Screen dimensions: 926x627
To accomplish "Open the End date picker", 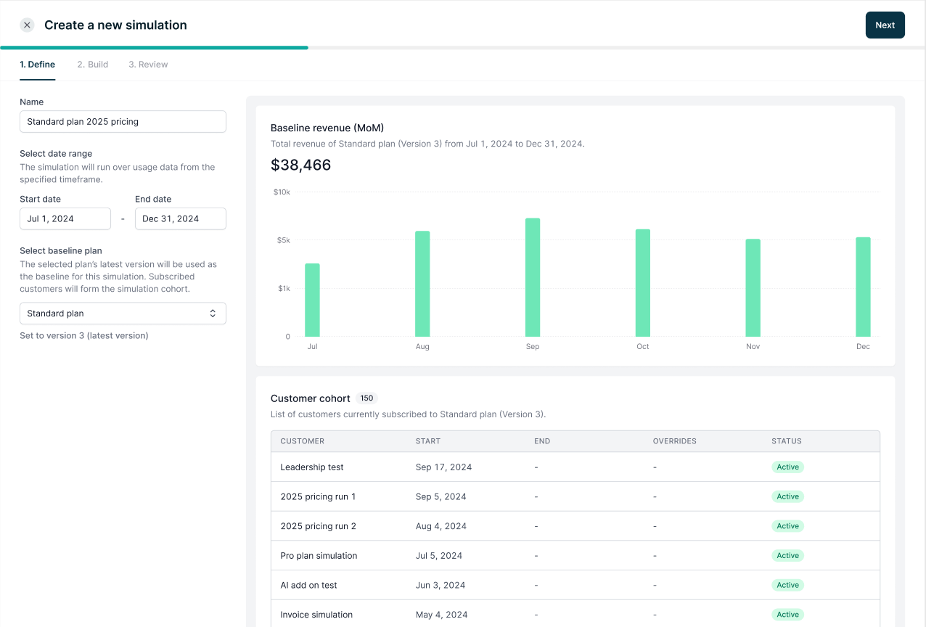I will [x=181, y=218].
